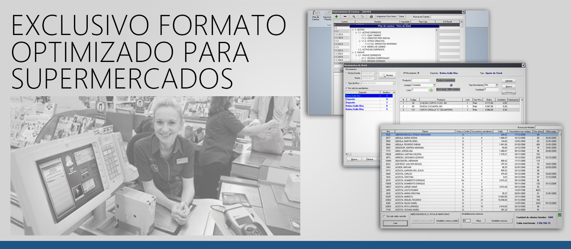Click the green plus add-account icon
571x249 pixels.
tap(337, 17)
